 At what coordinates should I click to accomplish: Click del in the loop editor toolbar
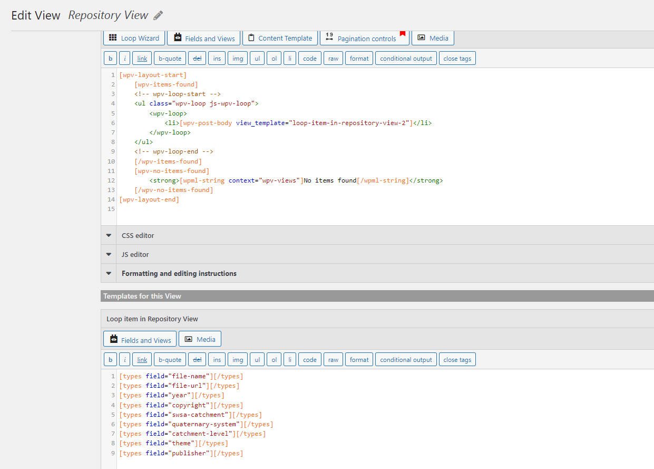[197, 59]
